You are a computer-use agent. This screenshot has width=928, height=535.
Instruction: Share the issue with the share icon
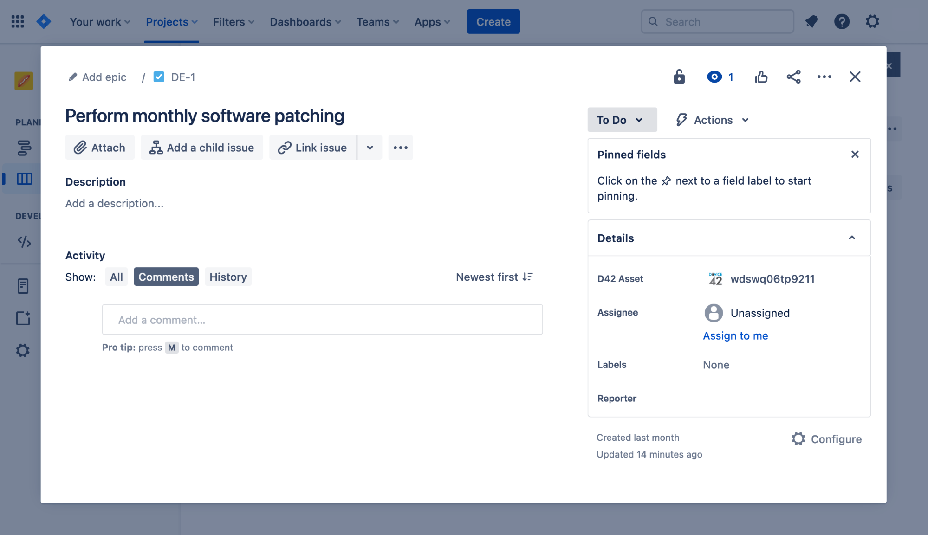(793, 77)
